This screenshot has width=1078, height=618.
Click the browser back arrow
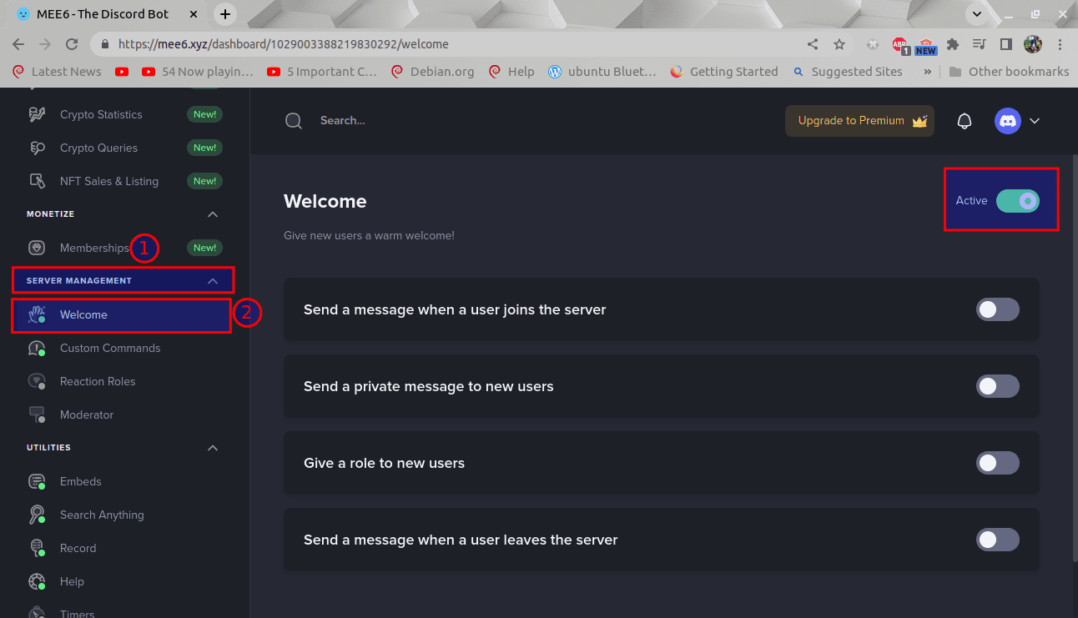tap(20, 44)
